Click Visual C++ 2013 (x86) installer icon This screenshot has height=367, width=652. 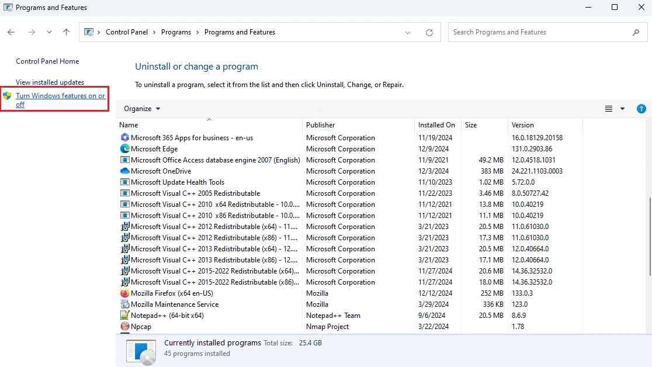(x=125, y=259)
